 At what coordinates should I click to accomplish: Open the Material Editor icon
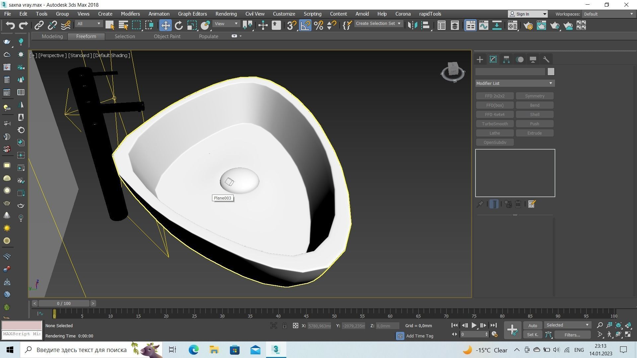pyautogui.click(x=513, y=26)
